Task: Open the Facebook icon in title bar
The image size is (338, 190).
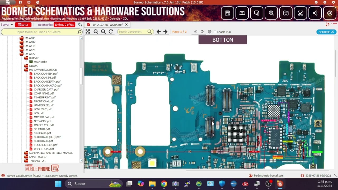Action: (x=20, y=2)
